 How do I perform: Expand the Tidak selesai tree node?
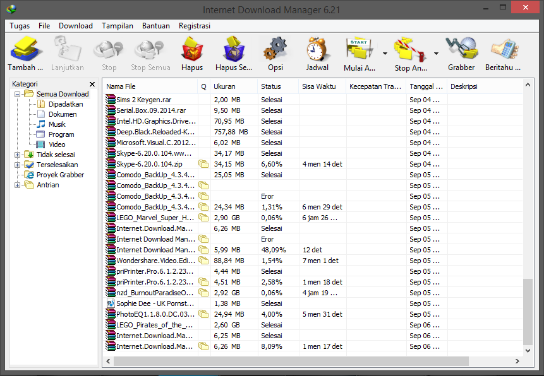(x=17, y=155)
